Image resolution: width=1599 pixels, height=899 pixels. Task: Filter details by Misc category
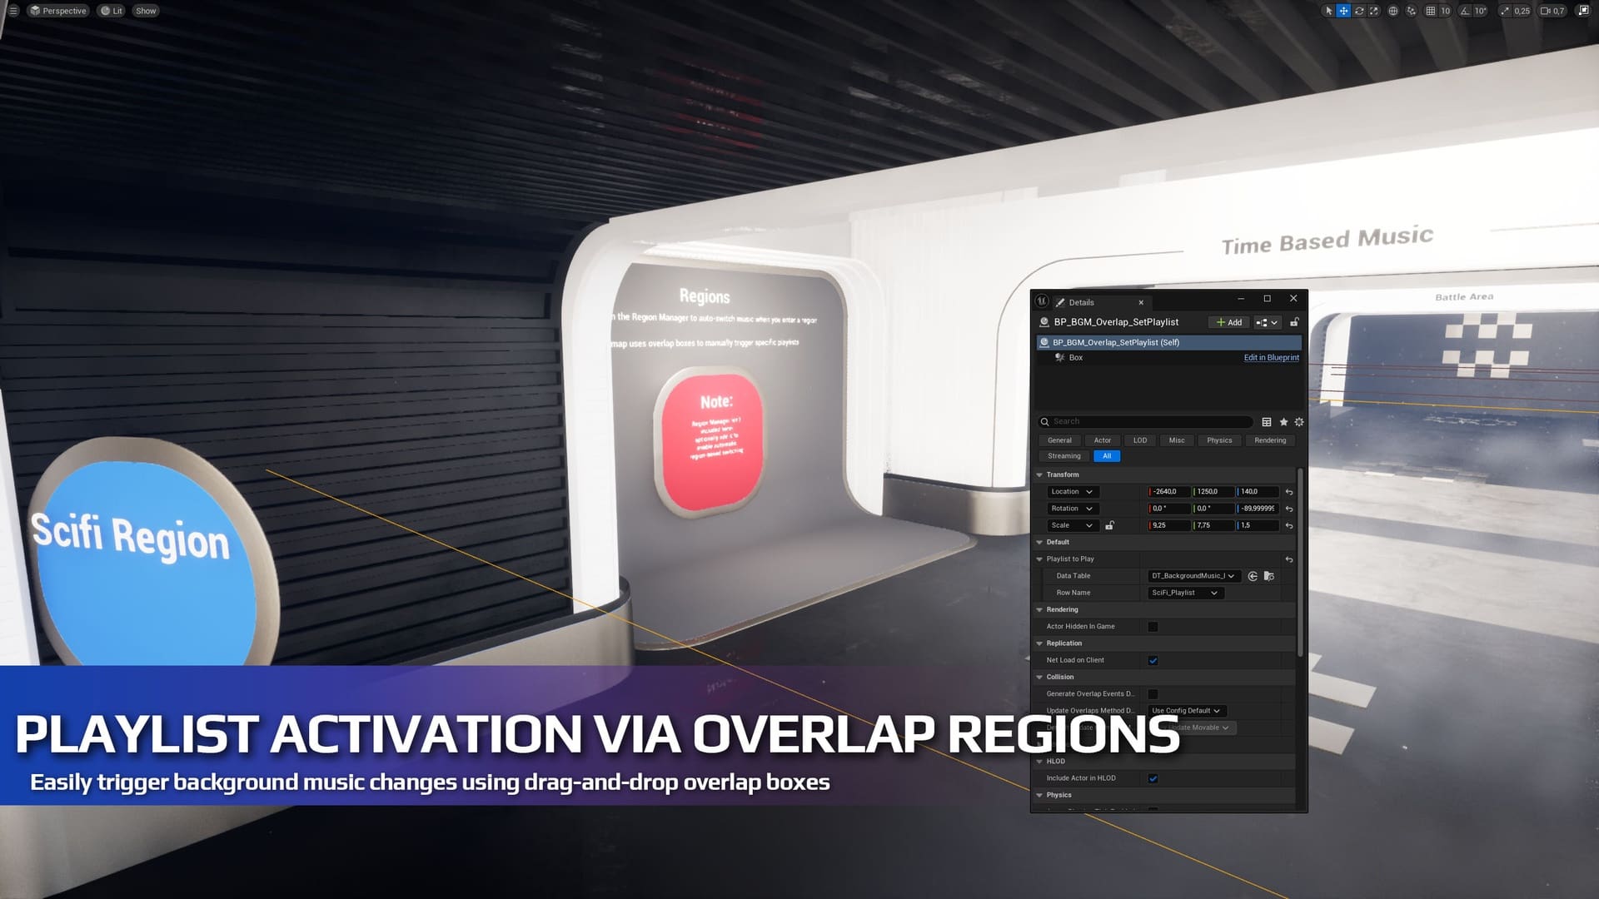coord(1176,440)
